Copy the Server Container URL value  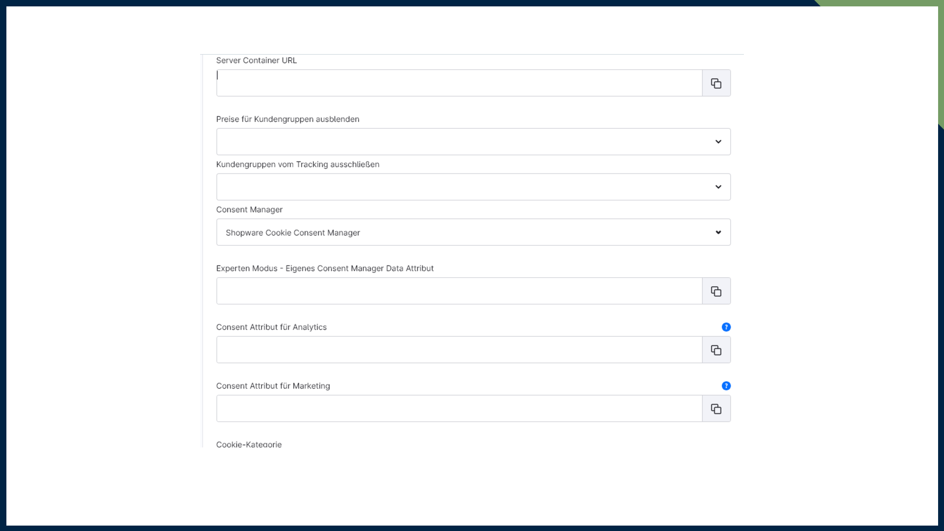tap(716, 83)
